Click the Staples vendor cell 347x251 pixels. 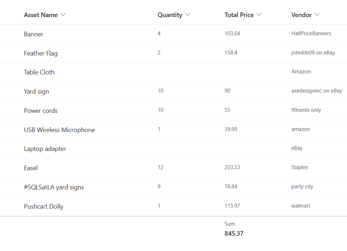click(x=300, y=167)
